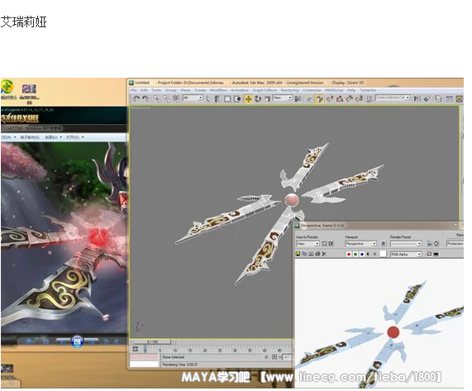Clone the Rendered Frame Window
Image resolution: width=472 pixels, height=391 pixels.
(311, 254)
